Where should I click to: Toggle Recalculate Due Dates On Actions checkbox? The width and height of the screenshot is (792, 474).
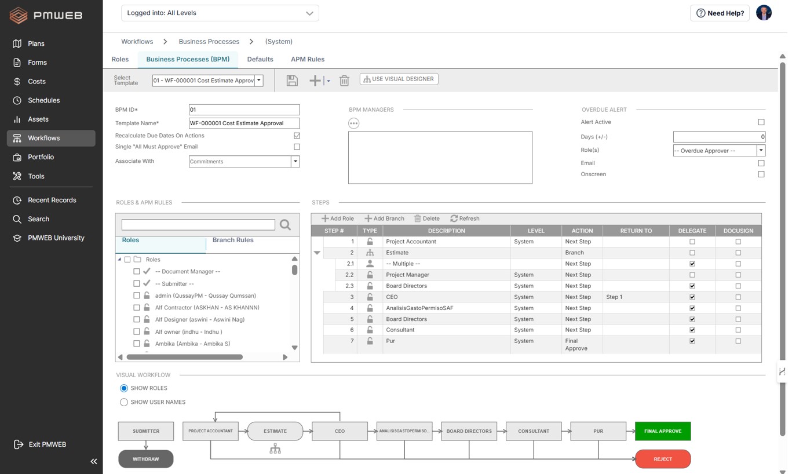click(297, 136)
